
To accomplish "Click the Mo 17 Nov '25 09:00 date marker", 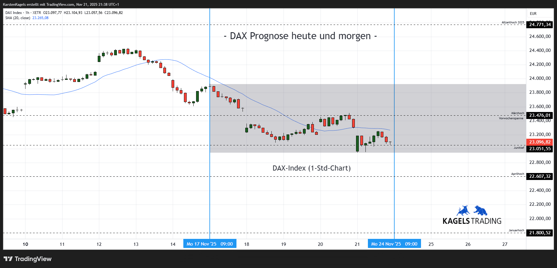I will click(210, 244).
